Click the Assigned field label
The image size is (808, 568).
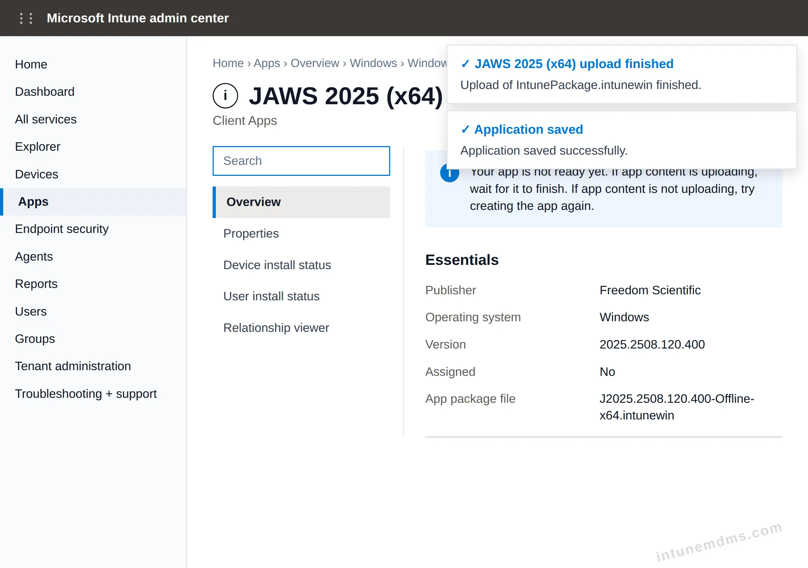pos(450,372)
